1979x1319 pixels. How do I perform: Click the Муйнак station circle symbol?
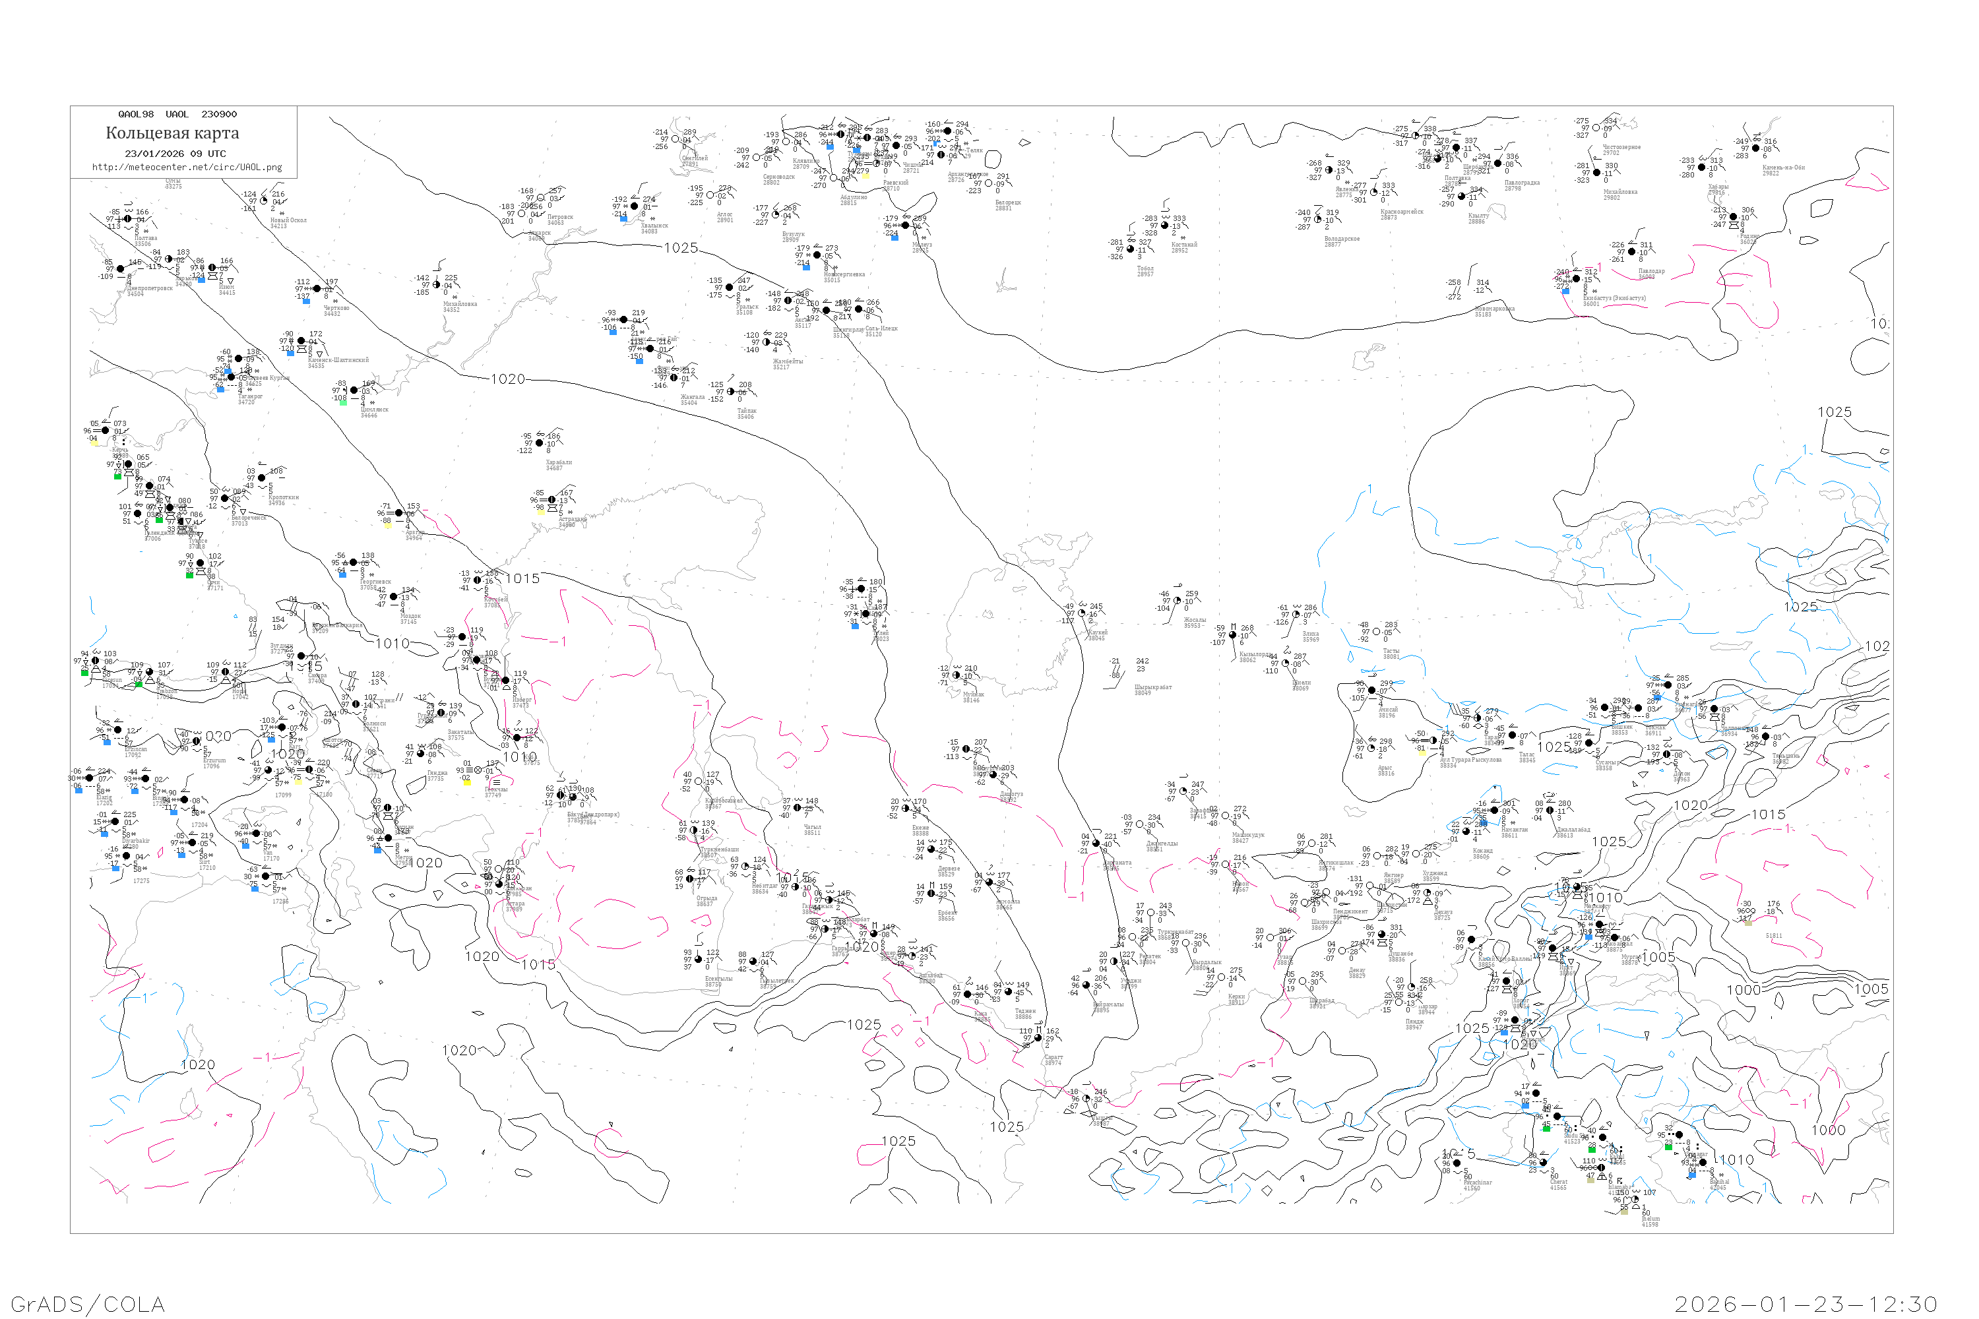click(x=956, y=675)
